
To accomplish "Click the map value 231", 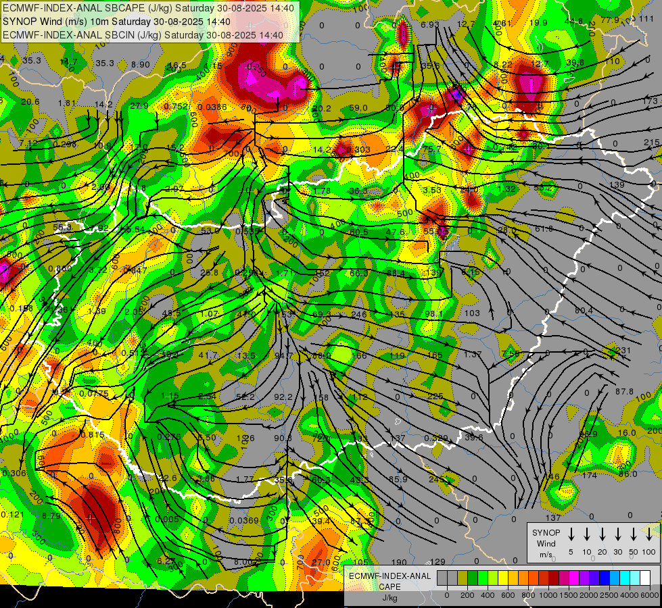I will [x=623, y=350].
